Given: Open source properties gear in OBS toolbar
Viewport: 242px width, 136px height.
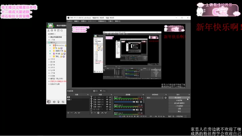Looking at the screenshot, I should pyautogui.click(x=96, y=91).
